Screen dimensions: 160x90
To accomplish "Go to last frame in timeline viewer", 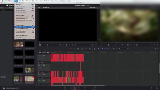I will tap(134, 45).
